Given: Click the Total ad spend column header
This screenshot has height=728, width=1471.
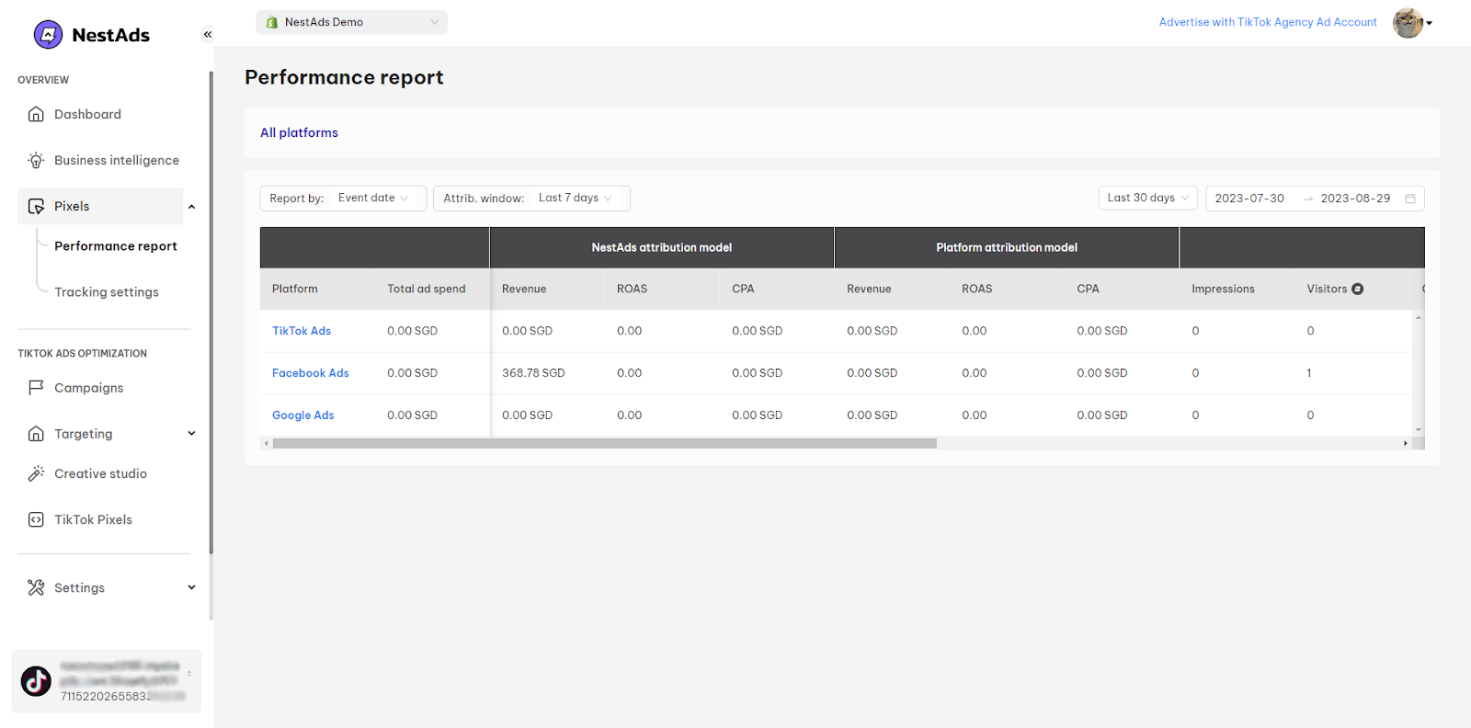Looking at the screenshot, I should pyautogui.click(x=427, y=289).
